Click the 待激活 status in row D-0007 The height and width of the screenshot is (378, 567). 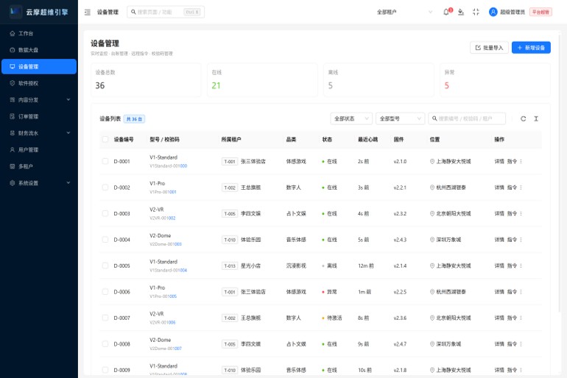(x=331, y=318)
